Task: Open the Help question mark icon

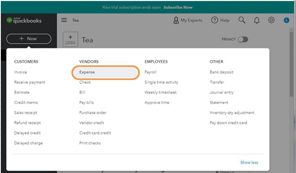Action: [215, 20]
